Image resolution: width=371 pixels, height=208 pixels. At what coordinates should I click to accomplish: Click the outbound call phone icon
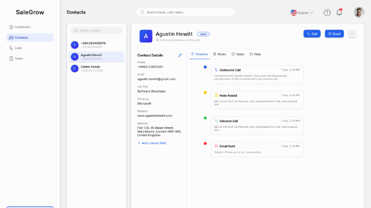pyautogui.click(x=216, y=70)
